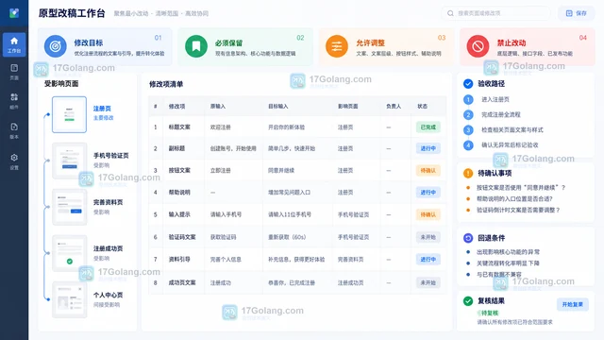The width and height of the screenshot is (604, 340).
Task: Click 待确认 status of 按钮文案 row
Action: pyautogui.click(x=428, y=170)
